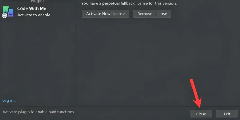Quit using the Exit button
The height and width of the screenshot is (120, 240).
click(227, 114)
